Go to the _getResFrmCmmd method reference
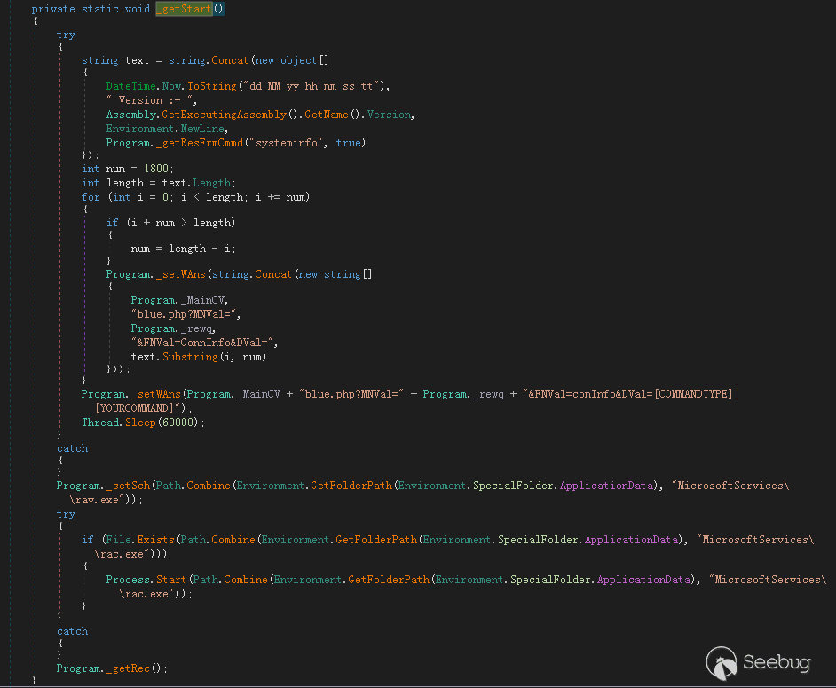The image size is (836, 688). coord(200,143)
